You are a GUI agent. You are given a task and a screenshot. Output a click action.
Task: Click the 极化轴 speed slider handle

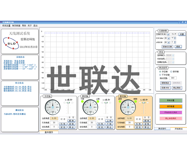144,103
